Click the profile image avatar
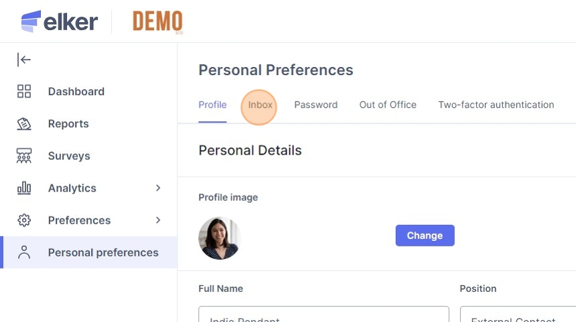The image size is (576, 322). 219,238
